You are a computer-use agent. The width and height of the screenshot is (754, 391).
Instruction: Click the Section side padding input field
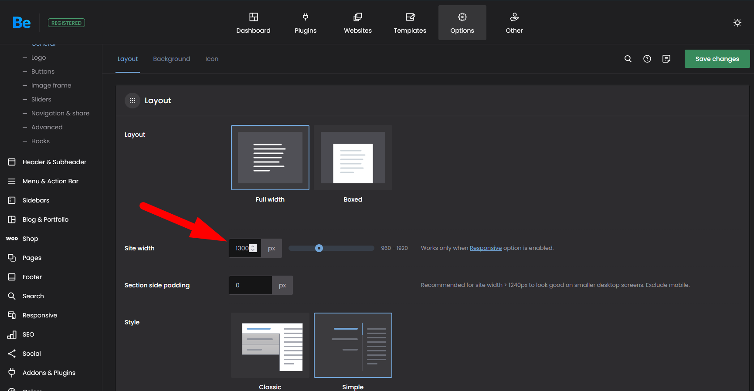[251, 285]
